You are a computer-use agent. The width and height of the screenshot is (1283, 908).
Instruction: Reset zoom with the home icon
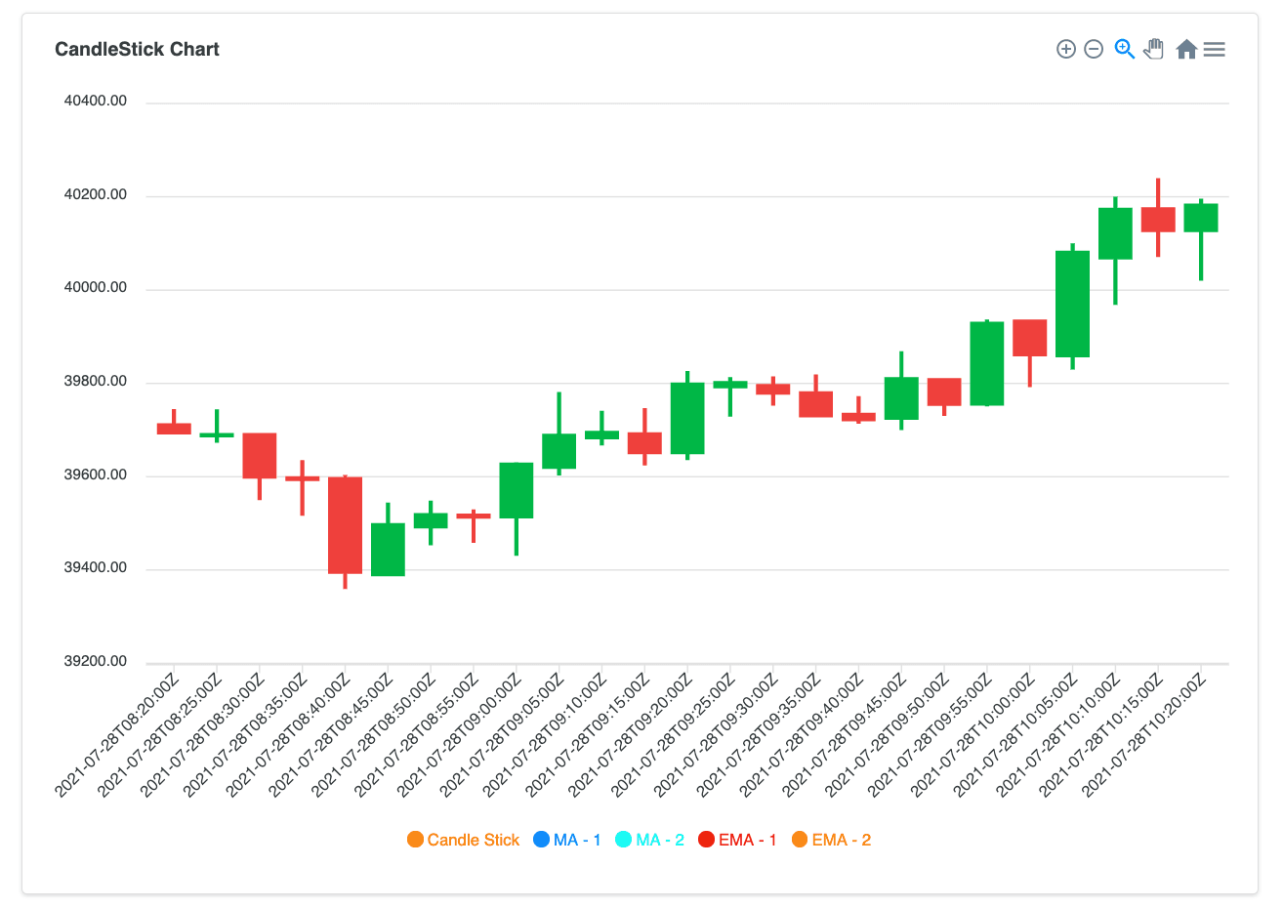1186,49
